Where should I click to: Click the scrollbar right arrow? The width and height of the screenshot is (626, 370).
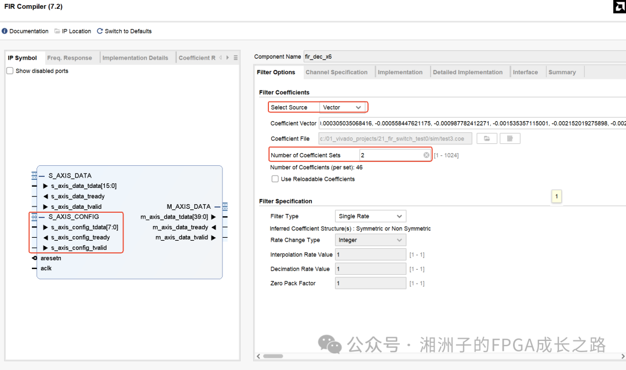(623, 356)
